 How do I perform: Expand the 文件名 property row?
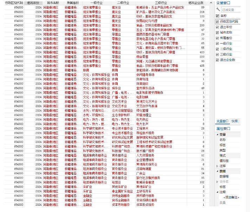coord(216,181)
